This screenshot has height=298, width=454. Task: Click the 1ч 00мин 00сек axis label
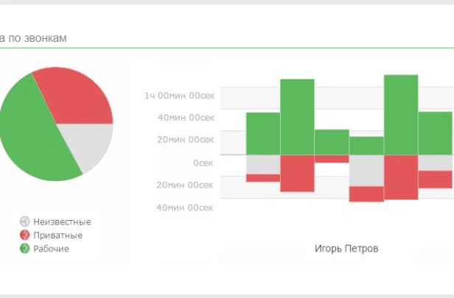pyautogui.click(x=179, y=95)
